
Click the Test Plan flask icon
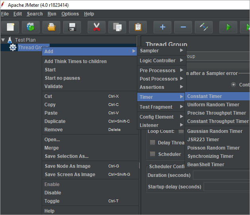click(x=10, y=40)
